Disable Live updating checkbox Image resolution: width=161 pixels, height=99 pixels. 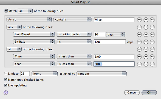[6, 85]
